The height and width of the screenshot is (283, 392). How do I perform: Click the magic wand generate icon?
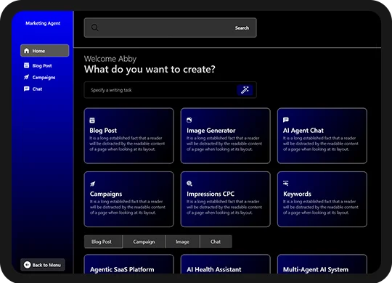(x=245, y=90)
